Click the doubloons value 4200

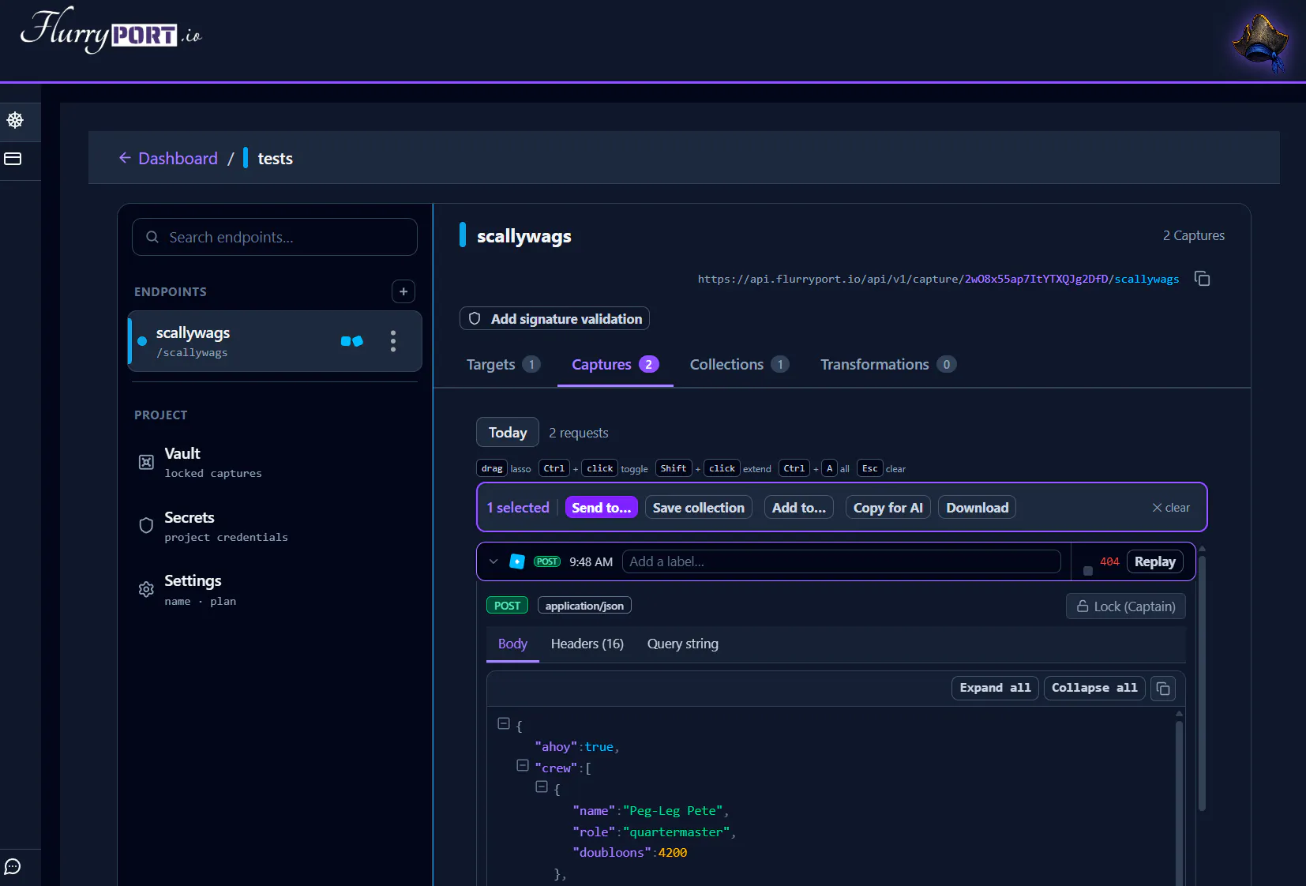coord(673,853)
